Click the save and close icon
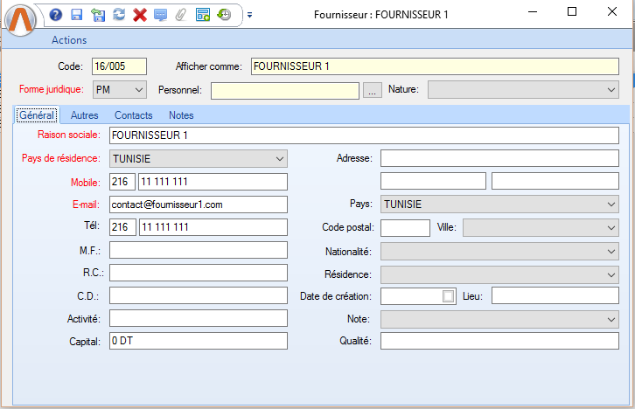This screenshot has width=635, height=409. coord(97,14)
